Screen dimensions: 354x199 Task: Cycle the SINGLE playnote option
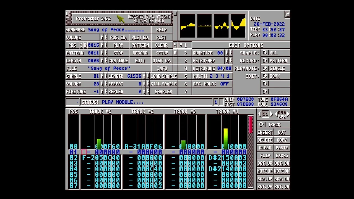click(x=275, y=69)
